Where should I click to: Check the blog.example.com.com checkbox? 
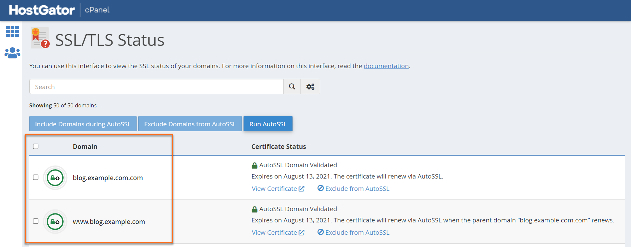(x=36, y=177)
